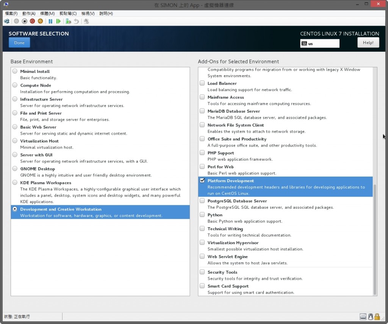The width and height of the screenshot is (388, 324).
Task: Enable Web Servlet Engine checkbox
Action: 202,256
